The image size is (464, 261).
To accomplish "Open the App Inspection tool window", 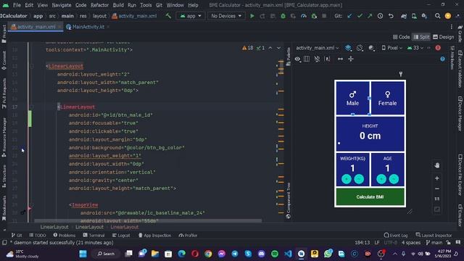I will 154,235.
